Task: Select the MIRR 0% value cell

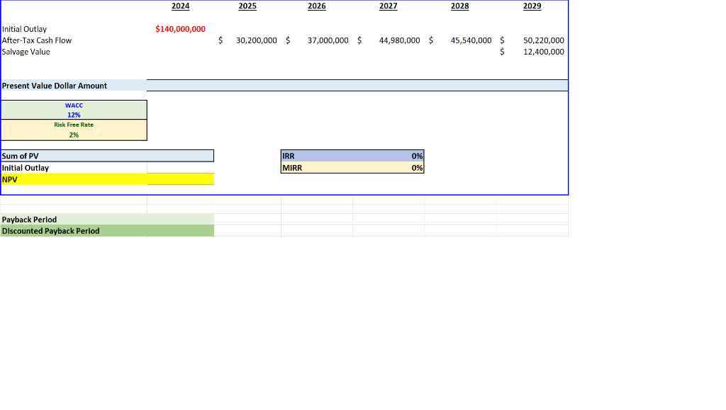Action: [x=397, y=168]
